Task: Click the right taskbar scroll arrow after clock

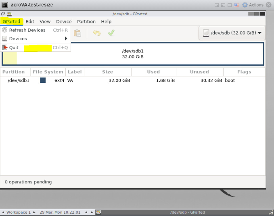Action: click(x=92, y=212)
